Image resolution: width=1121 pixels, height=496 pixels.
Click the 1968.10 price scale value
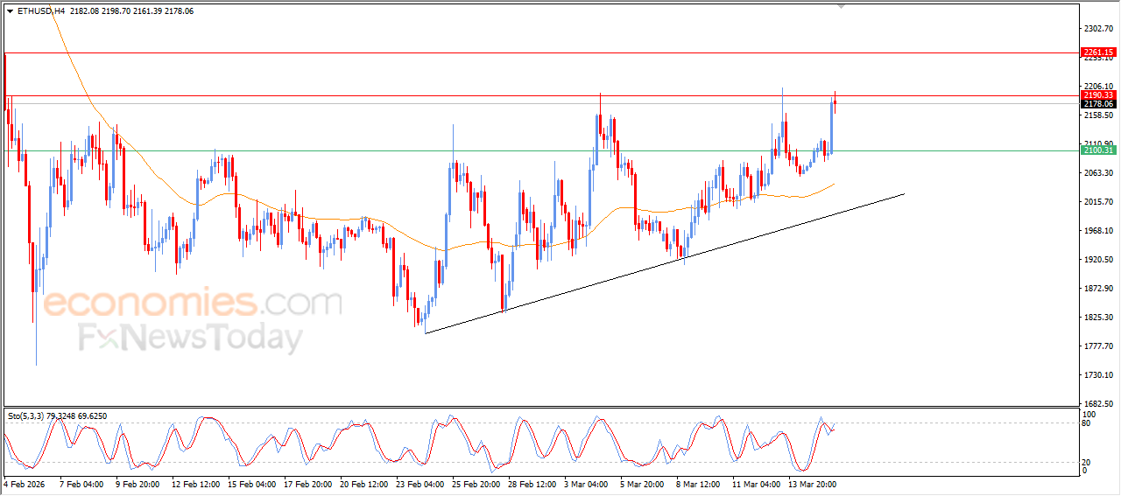click(1098, 231)
